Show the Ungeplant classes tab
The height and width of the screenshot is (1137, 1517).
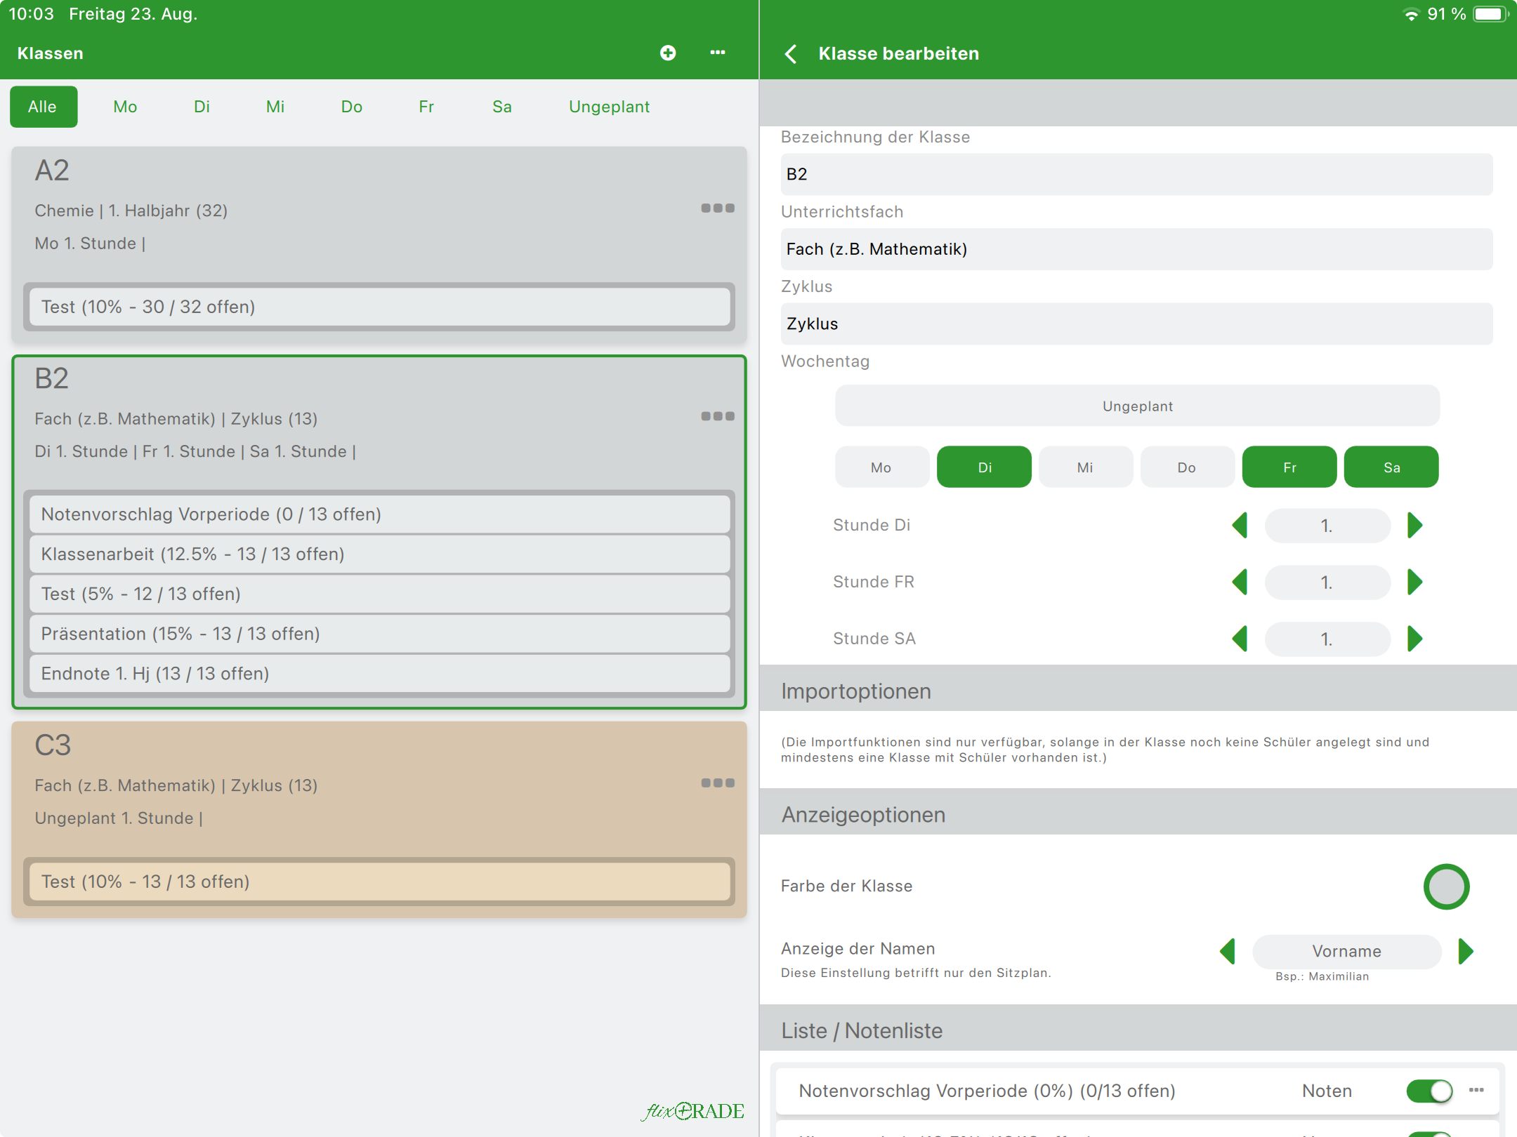point(609,107)
